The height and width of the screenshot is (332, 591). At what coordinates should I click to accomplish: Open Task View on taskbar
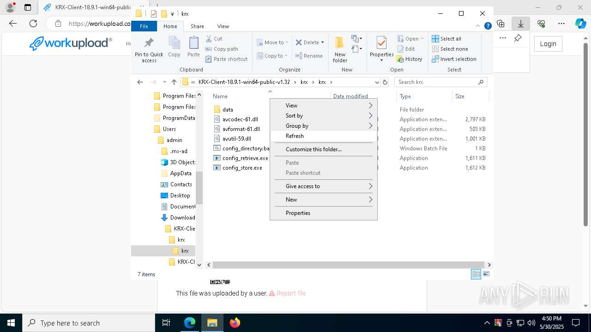tap(166, 323)
